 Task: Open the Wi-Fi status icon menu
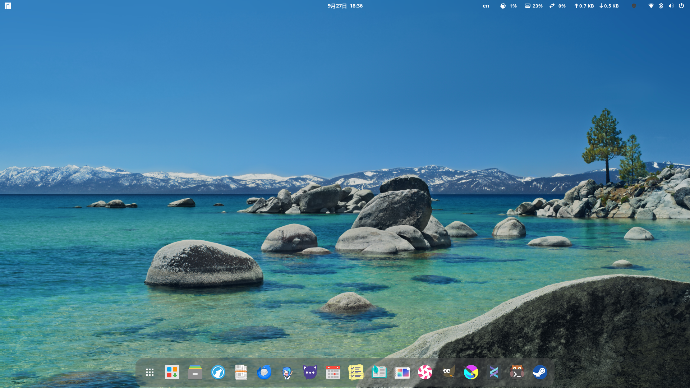coord(651,6)
